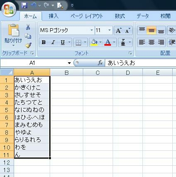Open borders dropdown arrow
Screen dimensions: 176x177
point(85,42)
